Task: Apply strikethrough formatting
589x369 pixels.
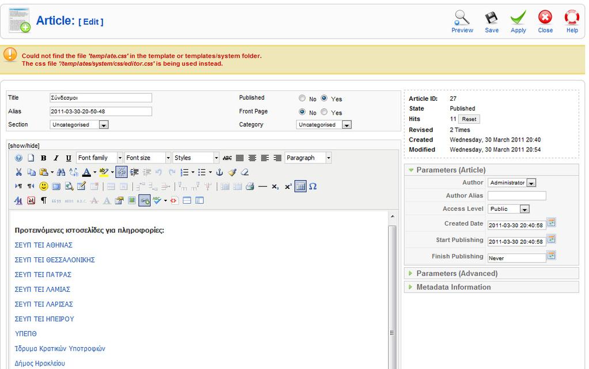Action: tap(227, 158)
